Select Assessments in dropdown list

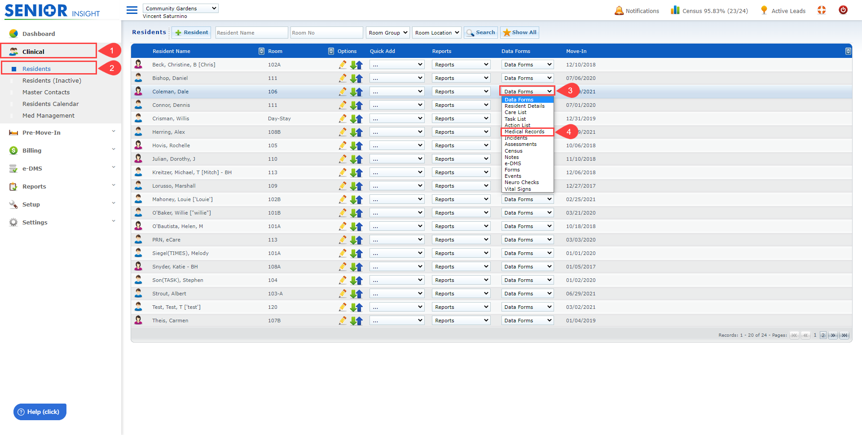528,144
